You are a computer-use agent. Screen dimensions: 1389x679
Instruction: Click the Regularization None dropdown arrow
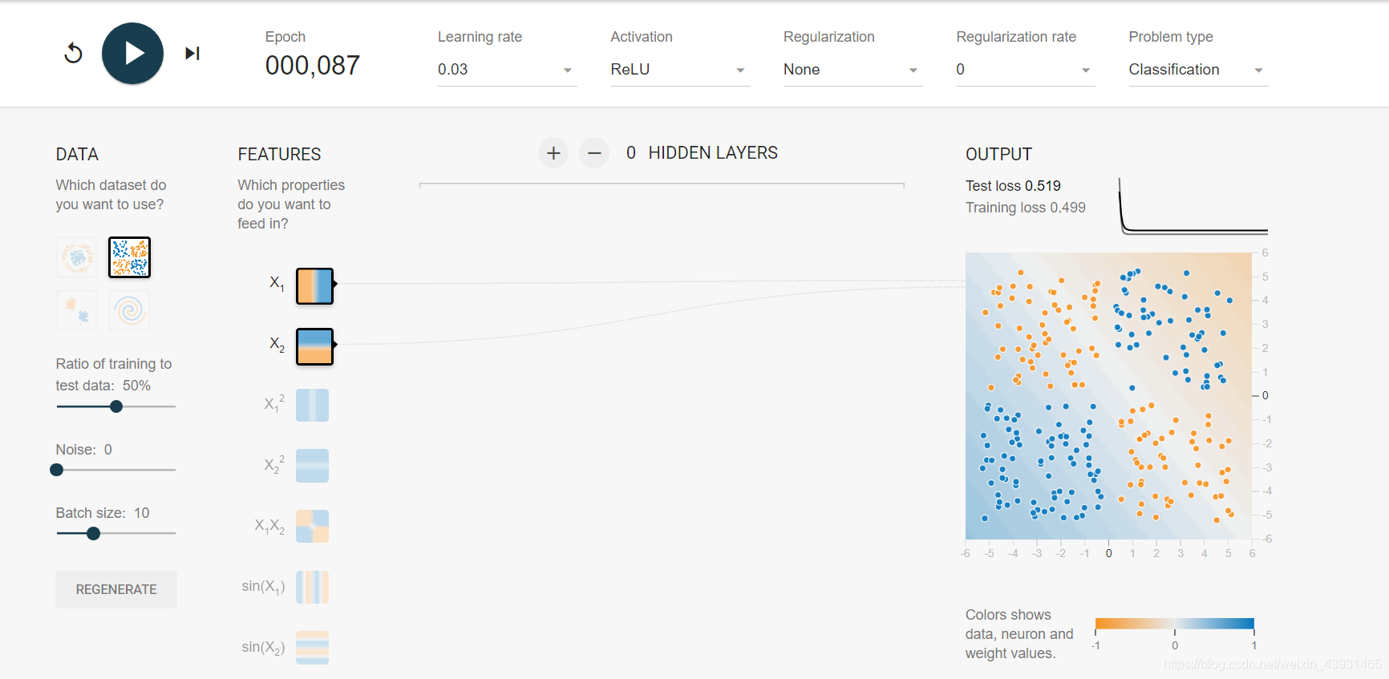[913, 71]
